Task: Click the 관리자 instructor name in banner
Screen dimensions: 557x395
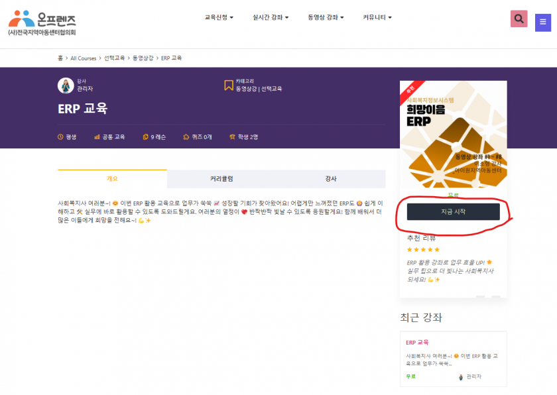Action: (x=85, y=89)
